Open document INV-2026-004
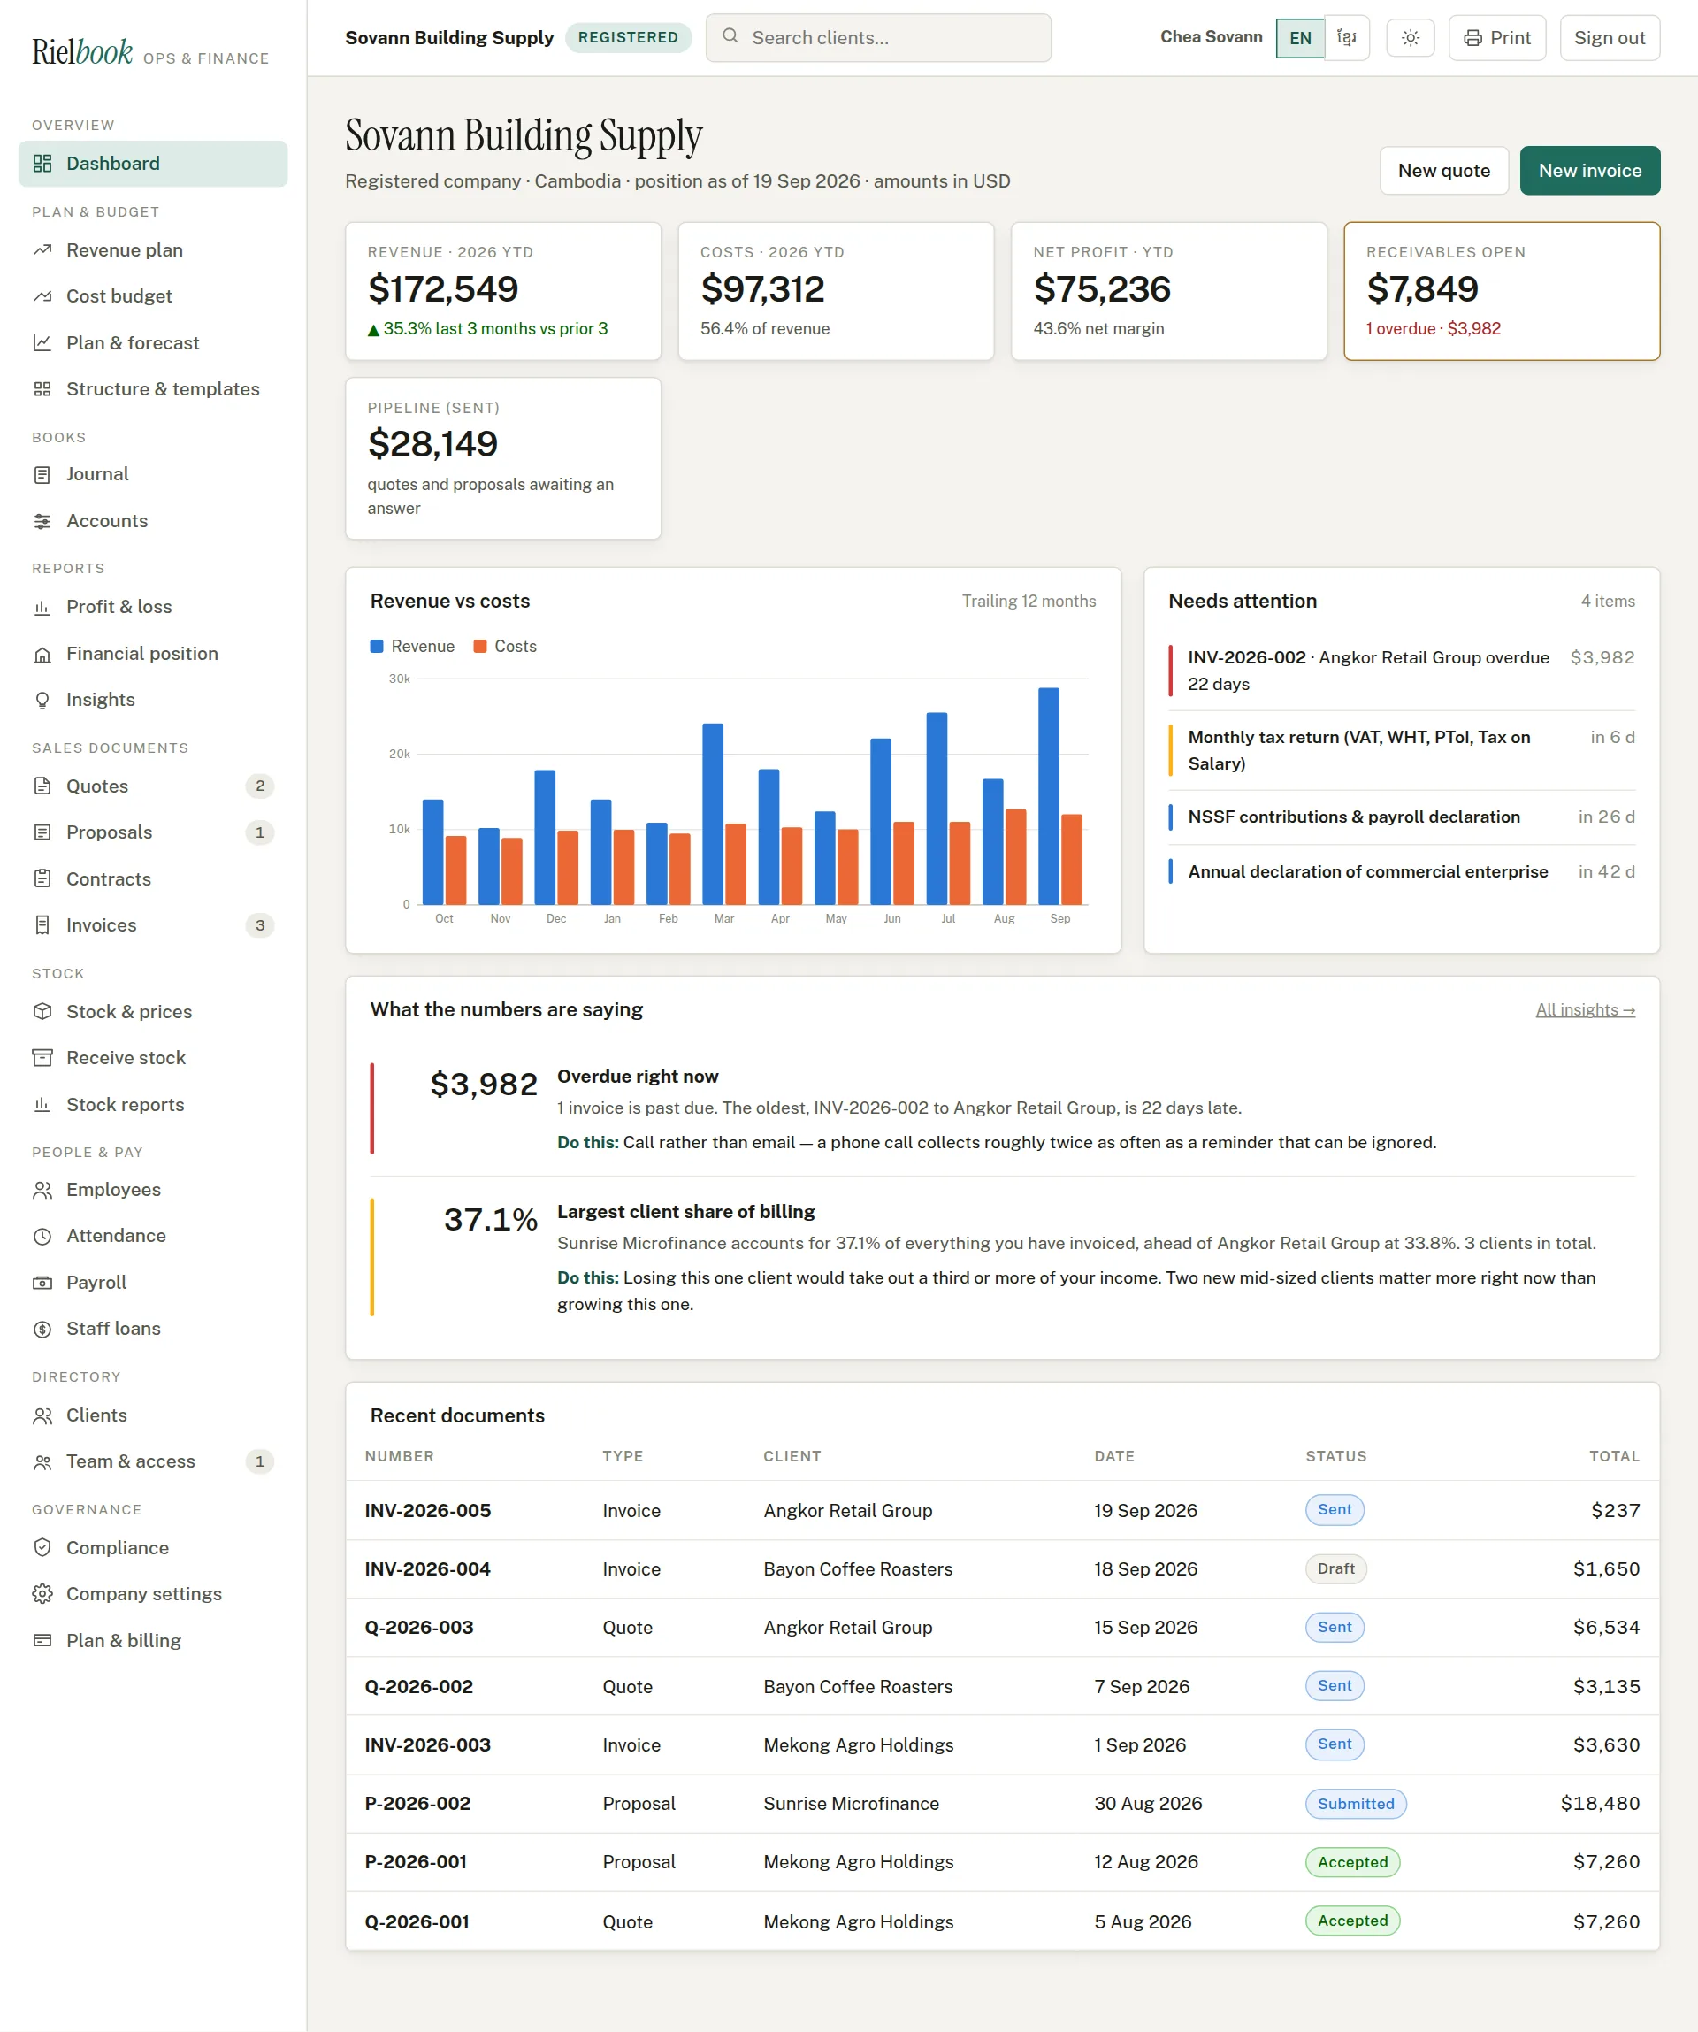 [1002, 1568]
